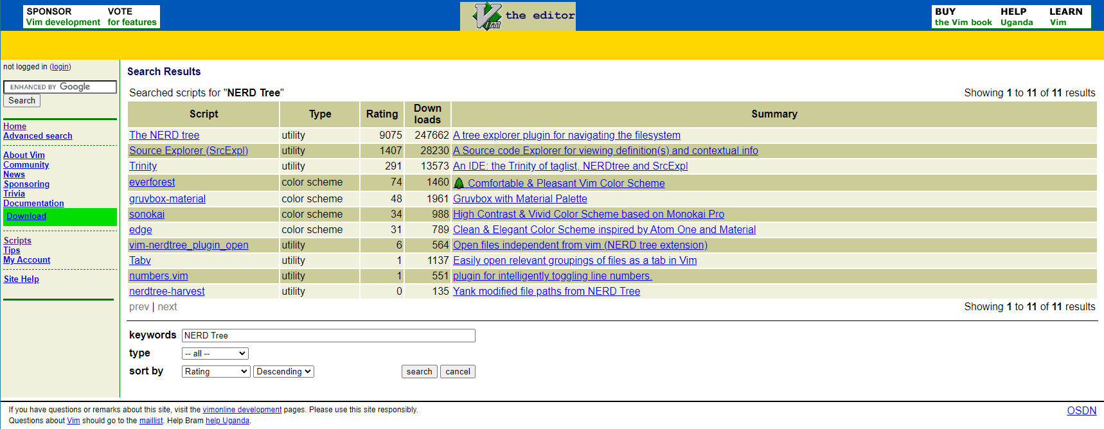Open gruvbox-material script link
The width and height of the screenshot is (1104, 429).
pyautogui.click(x=168, y=199)
